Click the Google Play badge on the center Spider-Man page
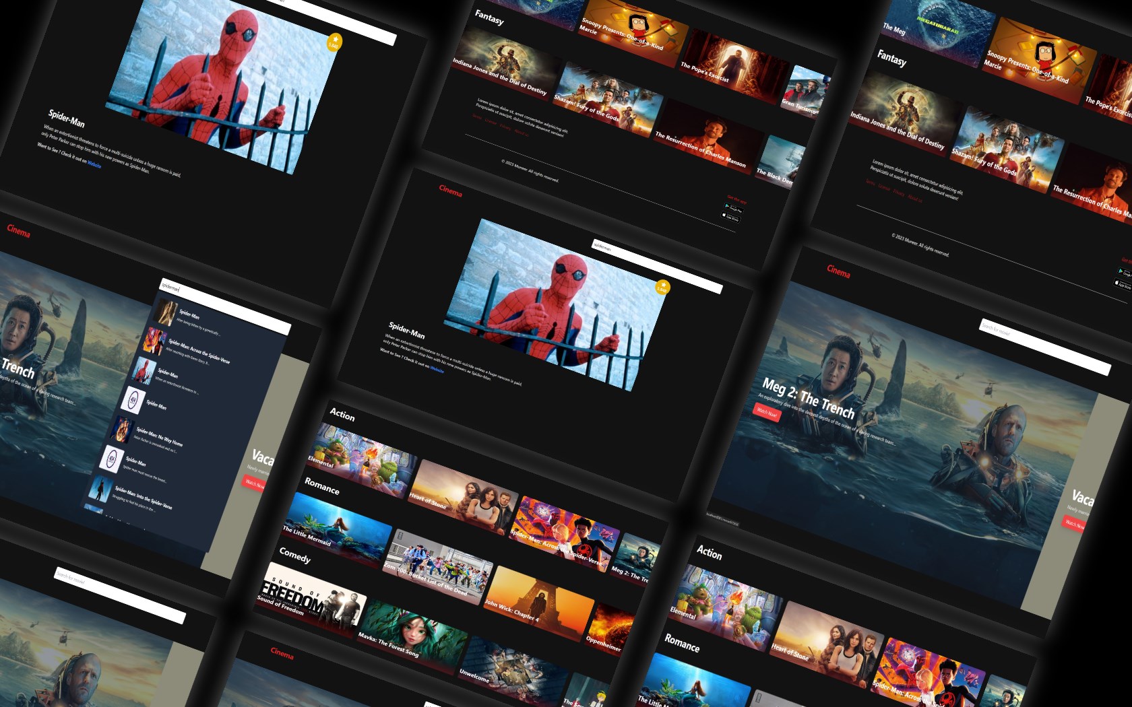Viewport: 1132px width, 707px height. coord(733,208)
